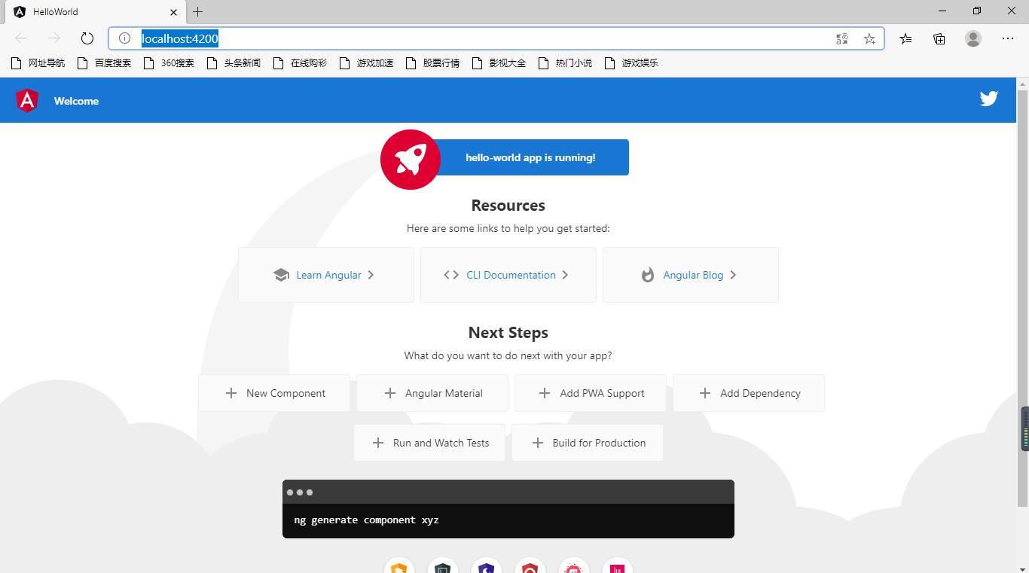Open the 在线购彩 bookmark
The height and width of the screenshot is (573, 1029).
tap(300, 63)
